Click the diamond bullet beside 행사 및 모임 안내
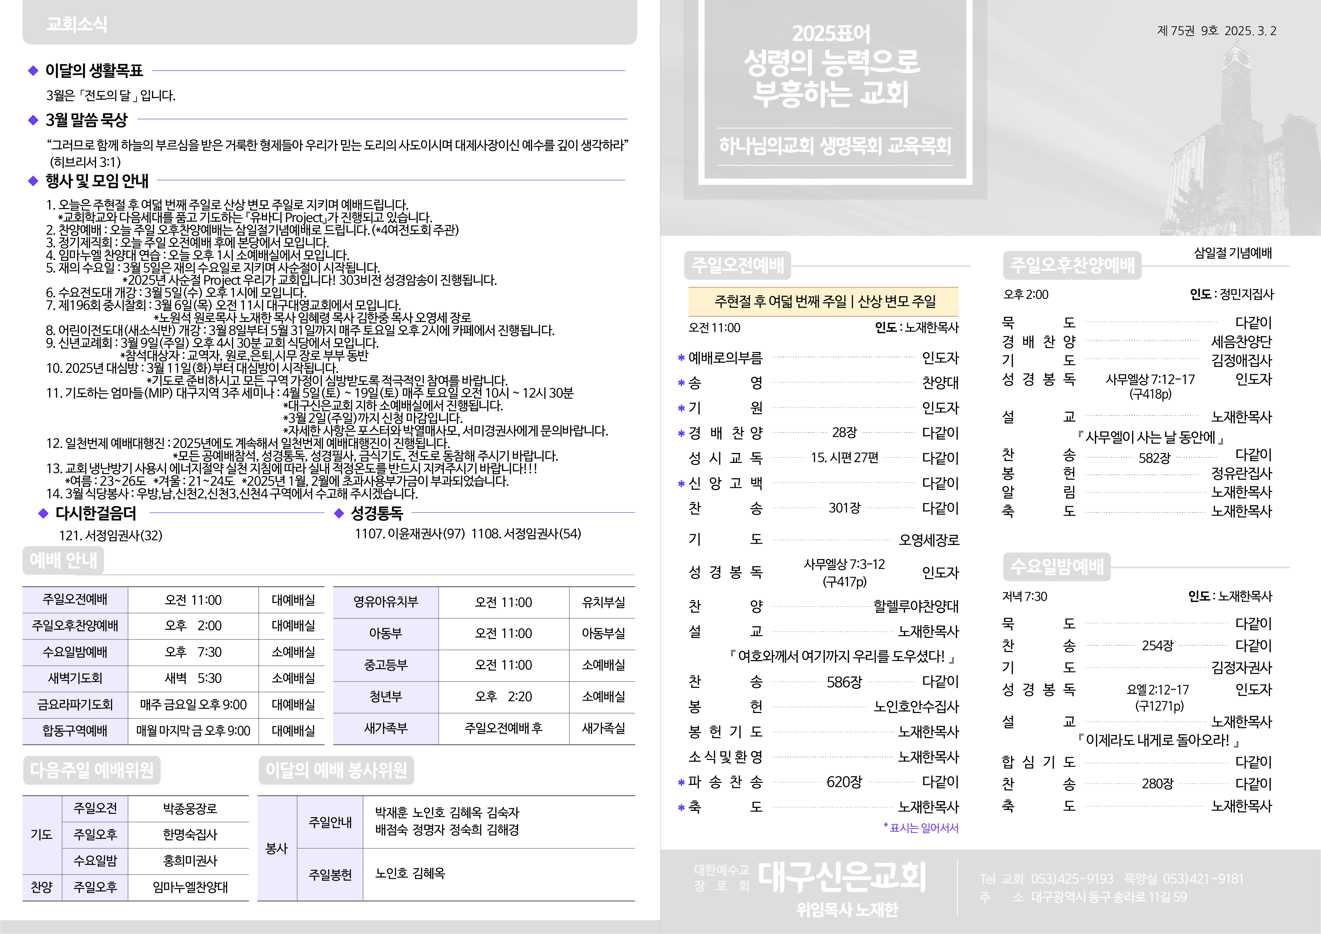The width and height of the screenshot is (1321, 934). (33, 181)
